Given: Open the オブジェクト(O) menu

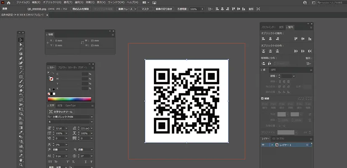Looking at the screenshot, I should tap(52, 3).
